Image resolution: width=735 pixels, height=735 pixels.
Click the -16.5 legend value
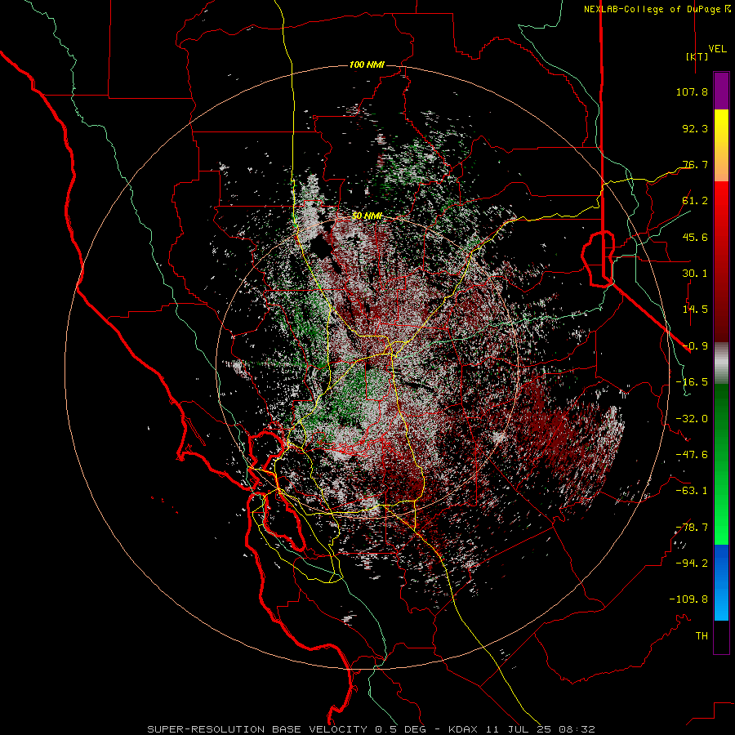pyautogui.click(x=692, y=382)
